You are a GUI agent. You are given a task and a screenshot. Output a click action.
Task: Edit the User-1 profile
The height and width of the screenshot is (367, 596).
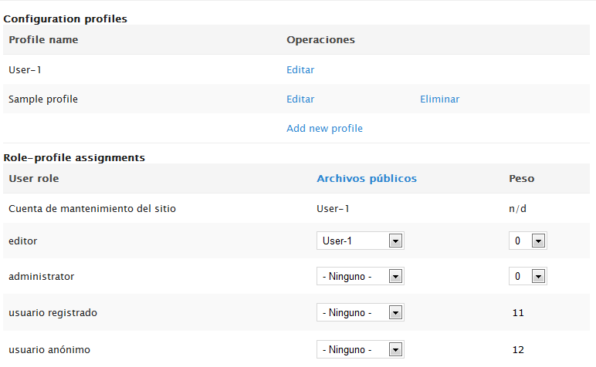click(x=300, y=70)
